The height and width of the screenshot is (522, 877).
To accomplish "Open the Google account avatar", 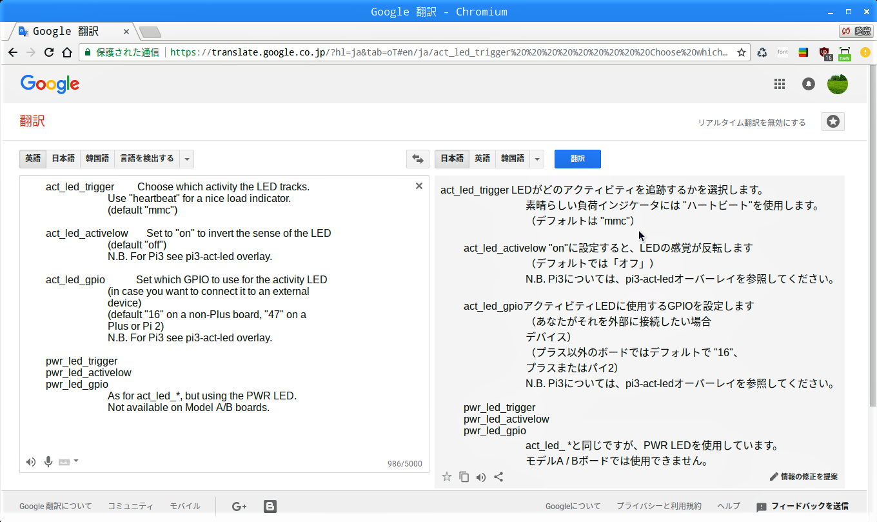I will coord(838,84).
